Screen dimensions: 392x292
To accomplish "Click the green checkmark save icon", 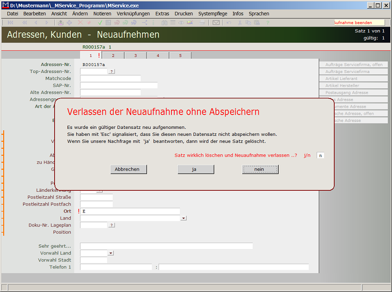I will point(100,23).
